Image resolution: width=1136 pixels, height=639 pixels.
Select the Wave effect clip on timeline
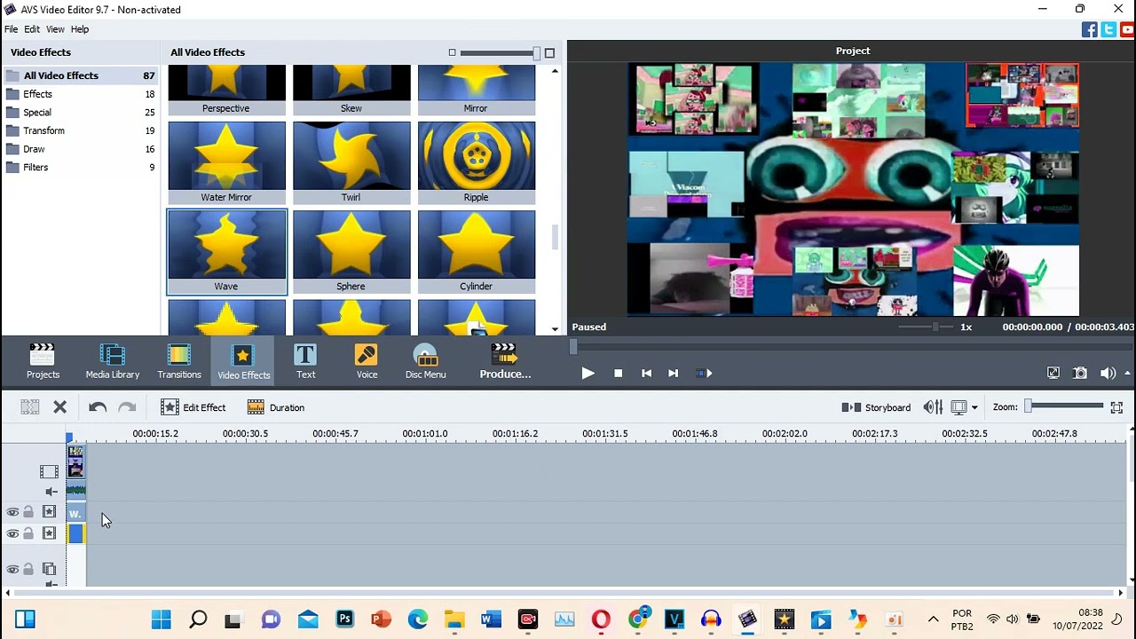pyautogui.click(x=75, y=513)
